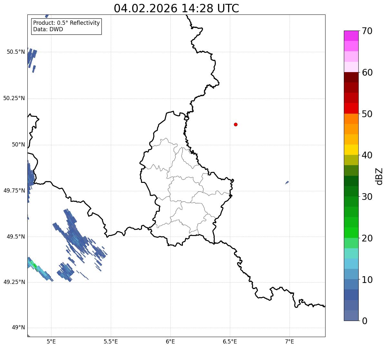Screen dimensions: 387x348
Task: Click the yellow colorbar swatch at 40
Action: point(351,150)
